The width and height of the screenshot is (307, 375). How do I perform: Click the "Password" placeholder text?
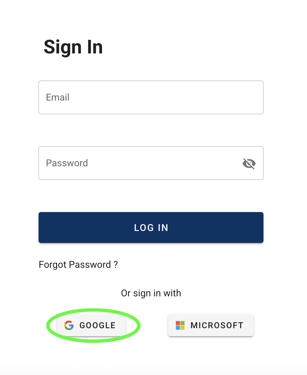67,163
